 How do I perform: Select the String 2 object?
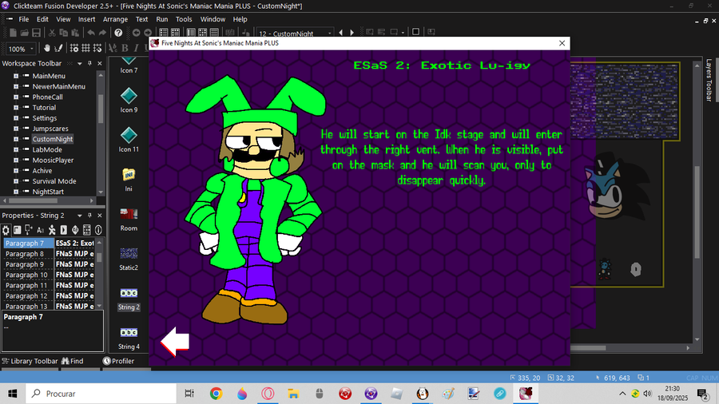click(x=129, y=298)
